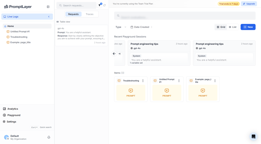The image size is (261, 144).
Task: Collapse Live Logs chevron
Action: [49, 16]
